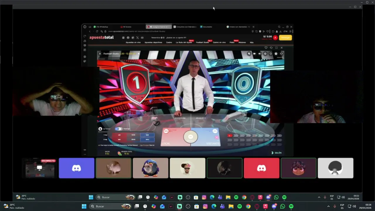Image resolution: width=375 pixels, height=211 pixels.
Task: Open Apuestas en vivo menu item
Action: click(133, 42)
